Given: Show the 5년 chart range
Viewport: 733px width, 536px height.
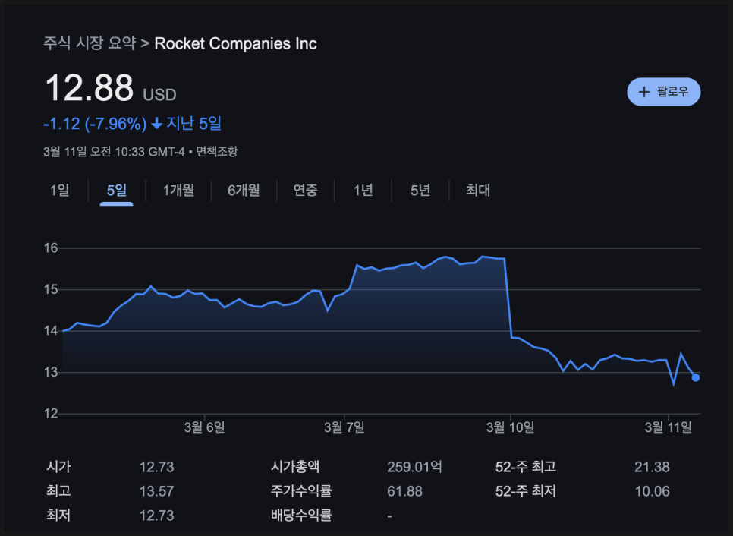Looking at the screenshot, I should (x=420, y=191).
